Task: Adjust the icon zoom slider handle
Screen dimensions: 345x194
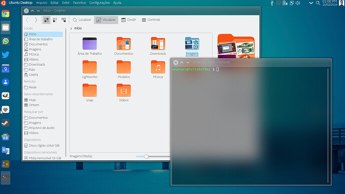Action: click(x=146, y=156)
